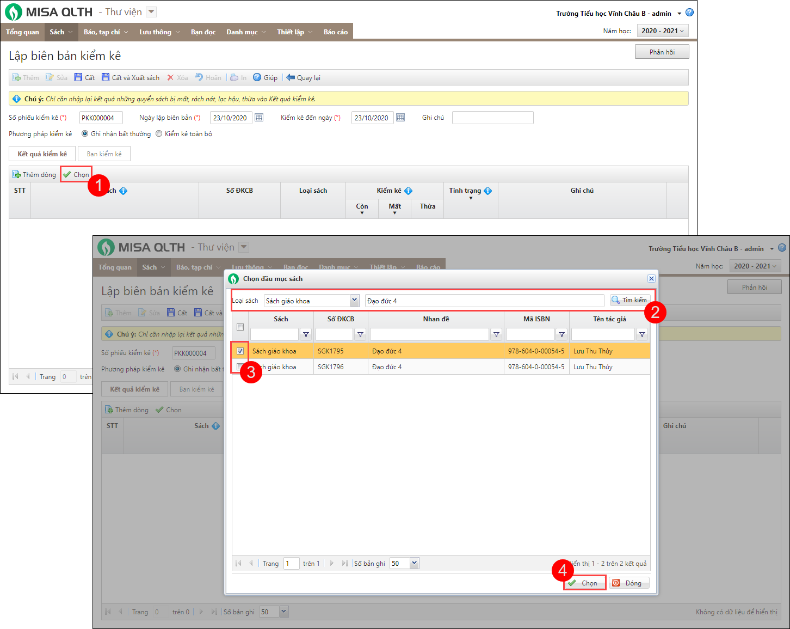Click the Tìm kiếm search button in the dialog
790x629 pixels.
[x=630, y=300]
